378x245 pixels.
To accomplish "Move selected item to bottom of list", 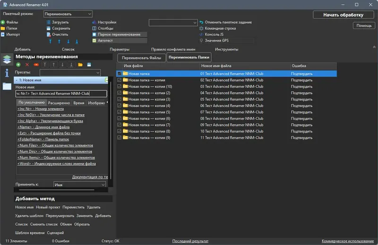I will [x=77, y=42].
